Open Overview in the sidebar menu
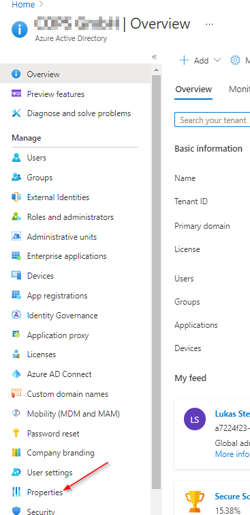250x515 pixels. click(x=76, y=74)
